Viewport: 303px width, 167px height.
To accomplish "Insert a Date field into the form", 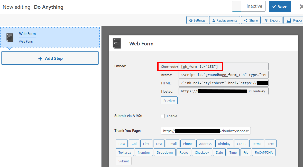I will coord(219,152).
